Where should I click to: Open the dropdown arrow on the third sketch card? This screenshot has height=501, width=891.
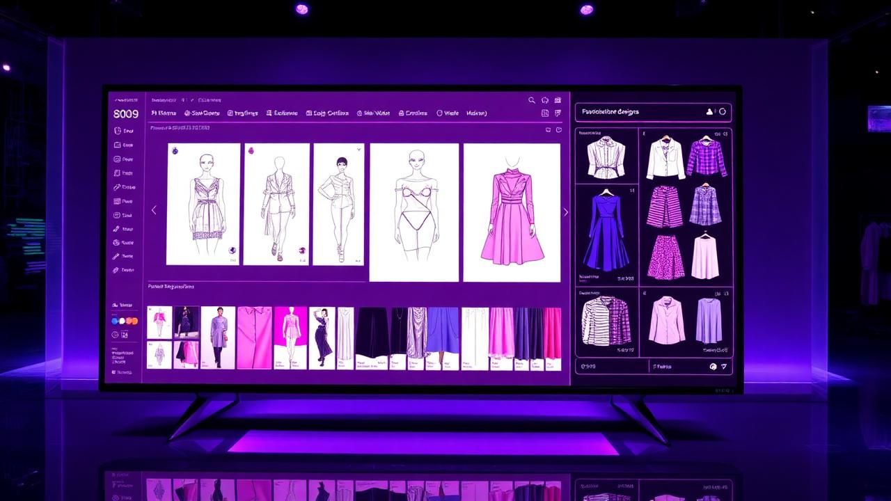359,150
